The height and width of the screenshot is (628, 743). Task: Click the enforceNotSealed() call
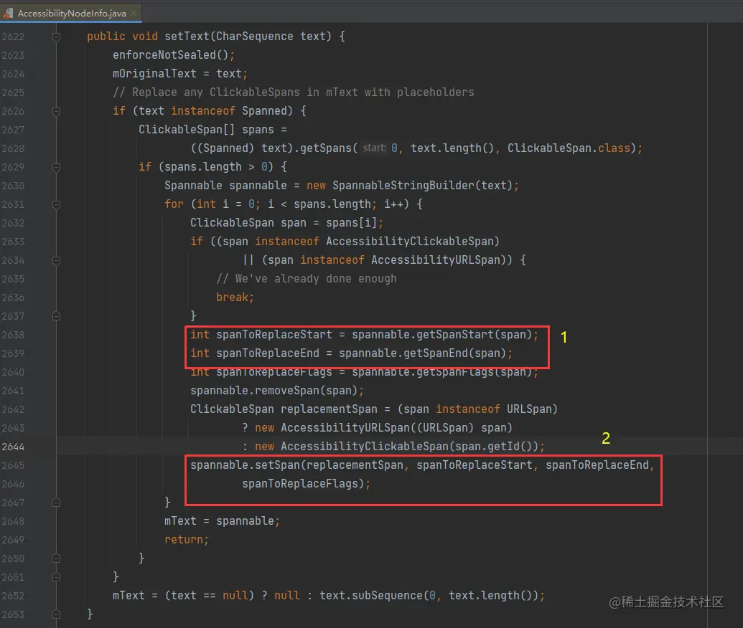point(170,55)
